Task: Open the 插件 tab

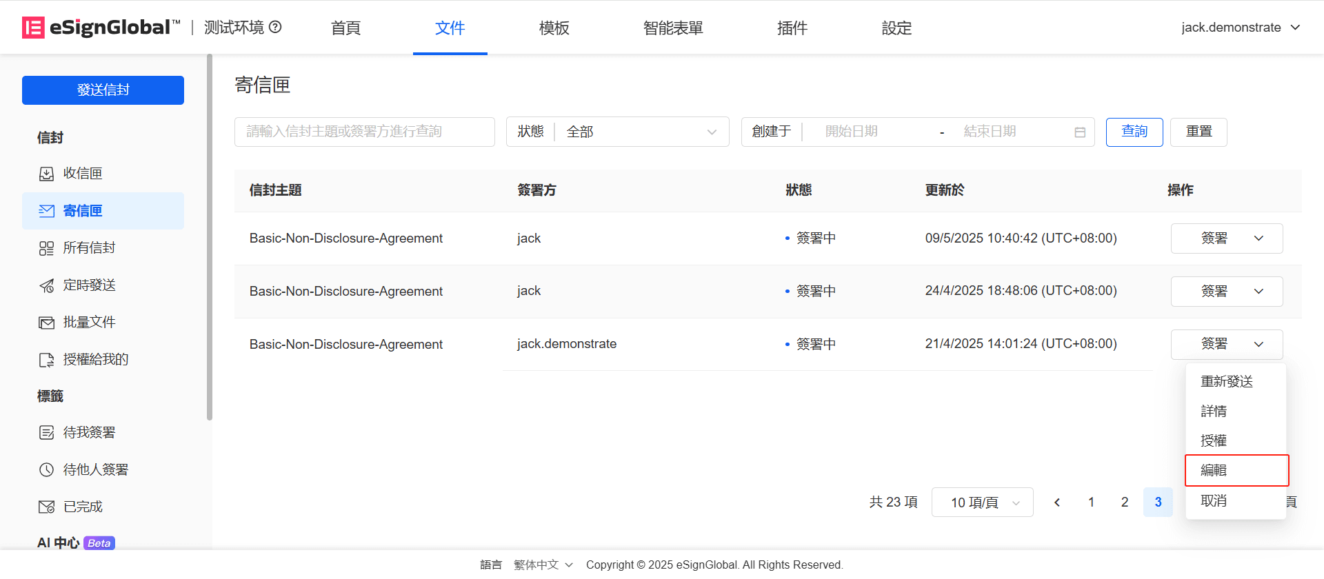Action: coord(792,28)
